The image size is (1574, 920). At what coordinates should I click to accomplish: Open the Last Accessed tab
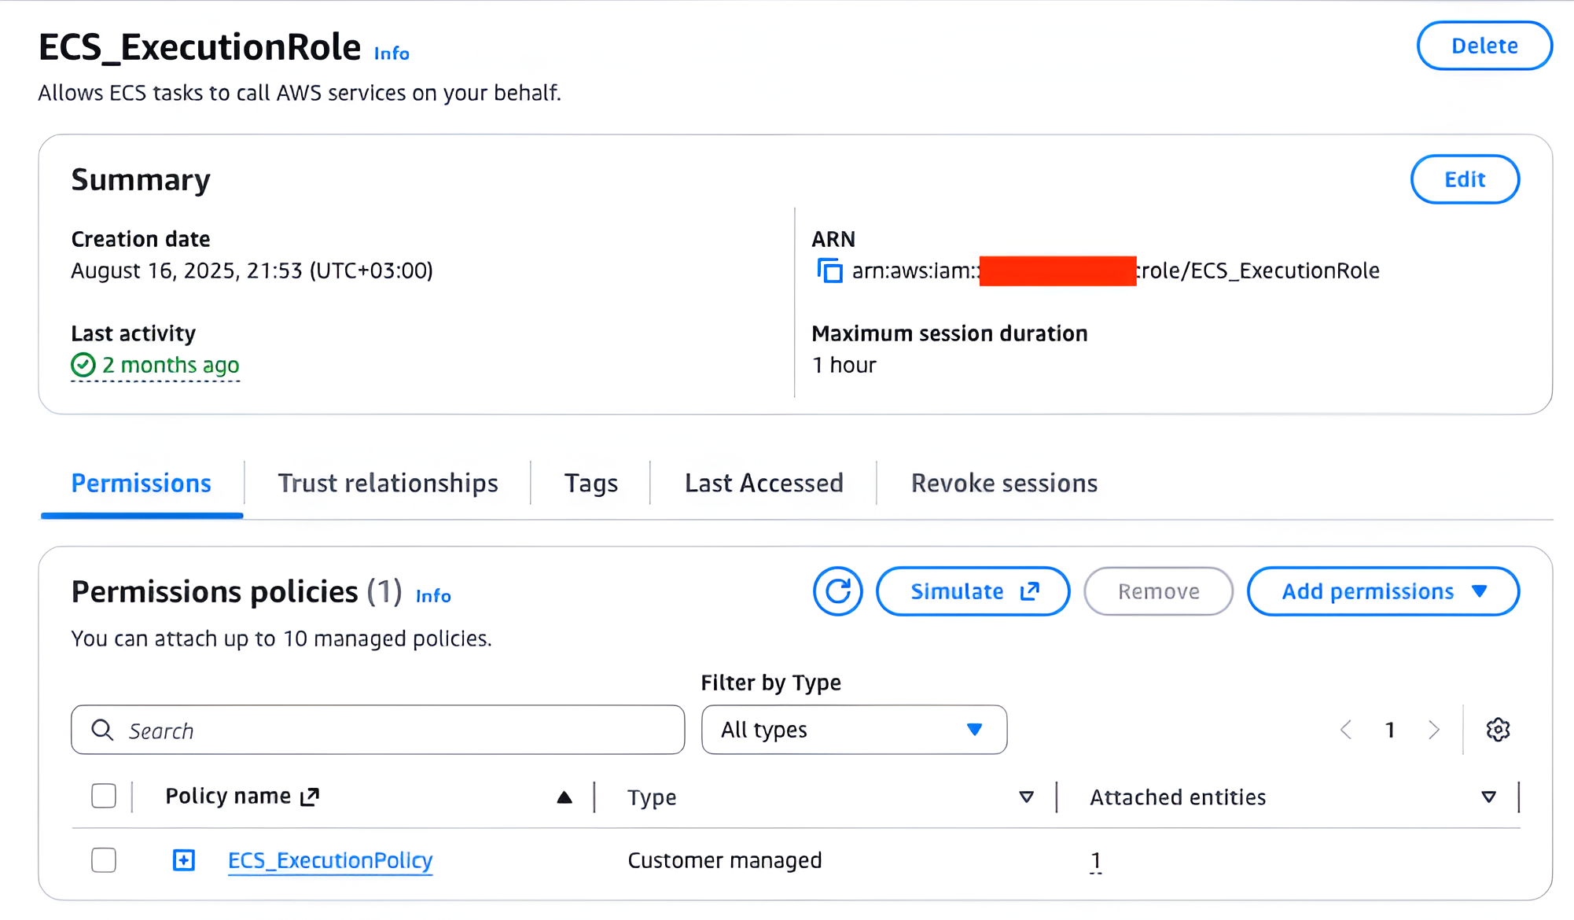(763, 483)
